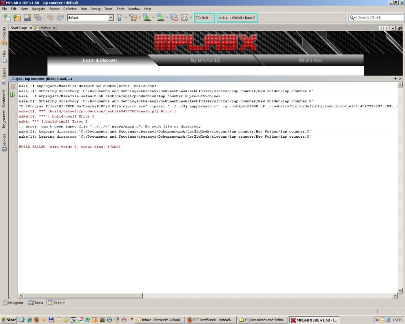Click the scroll documents left arrow
405x324 pixels.
pos(381,28)
